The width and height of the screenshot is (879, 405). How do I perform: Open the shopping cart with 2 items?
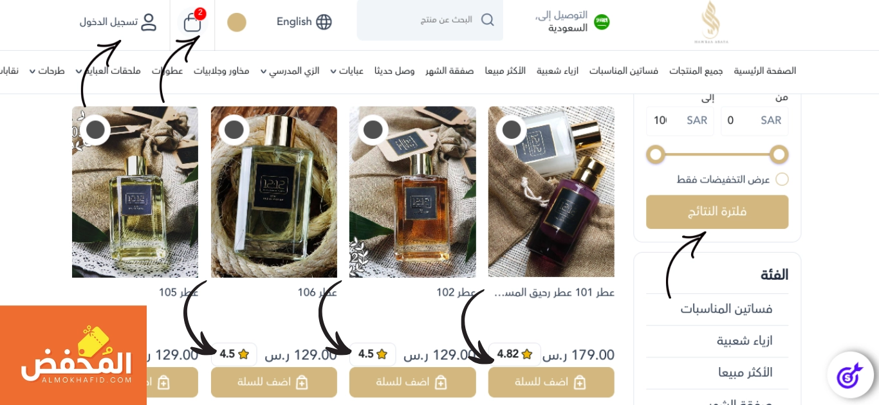point(192,22)
